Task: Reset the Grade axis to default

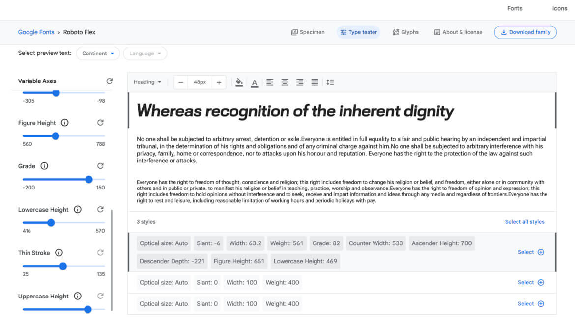Action: [100, 165]
